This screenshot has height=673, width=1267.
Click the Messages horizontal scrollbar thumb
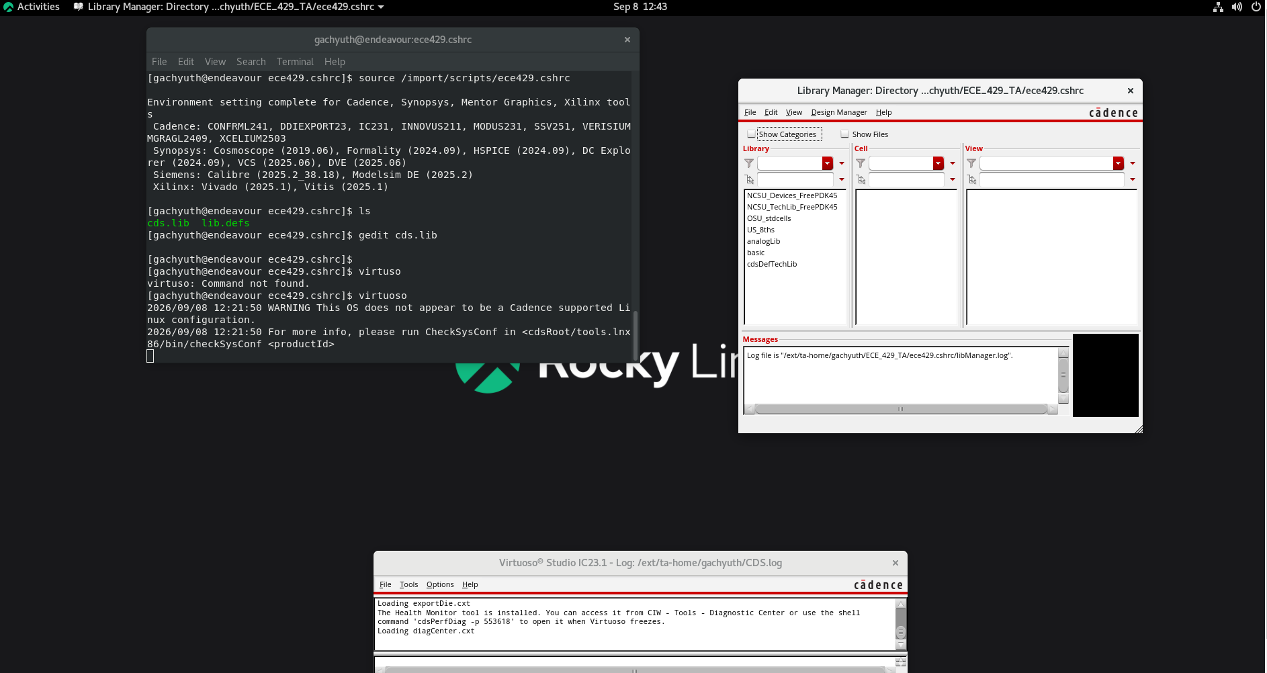(x=901, y=409)
